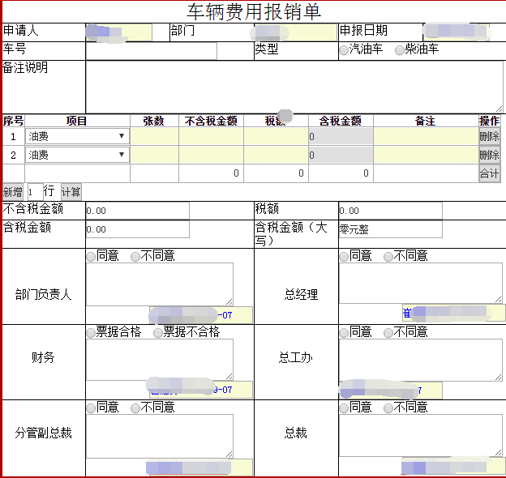Click the 新增 row count input field
This screenshot has height=478, width=506.
coord(33,192)
